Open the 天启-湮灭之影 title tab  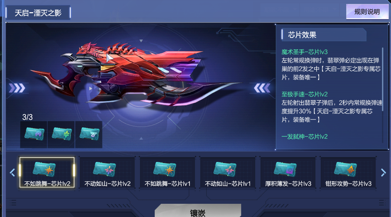click(x=38, y=13)
